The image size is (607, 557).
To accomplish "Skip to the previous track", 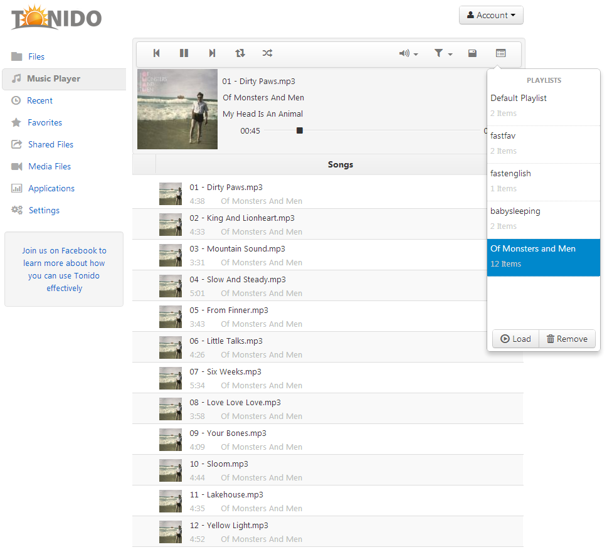I will pos(156,53).
